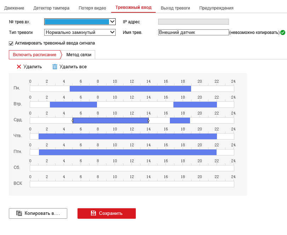Image resolution: width=287 pixels, height=235 pixels.
Task: Select Wednesday's short afternoon segment
Action: click(x=180, y=121)
